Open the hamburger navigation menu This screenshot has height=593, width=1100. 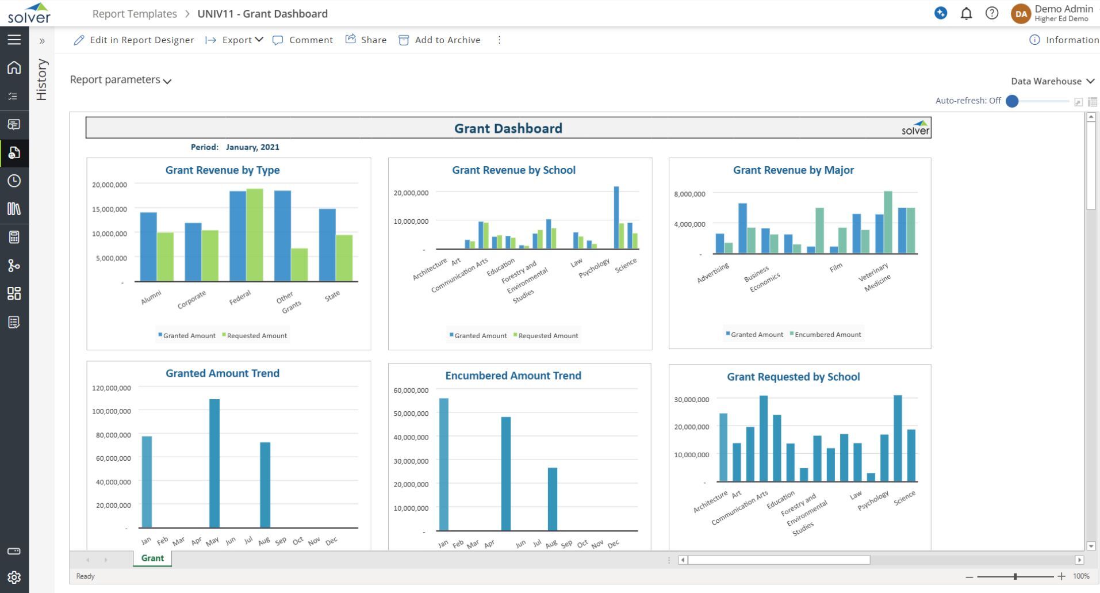pos(14,40)
